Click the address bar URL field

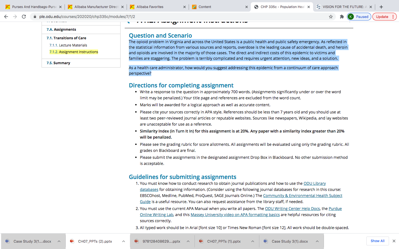(180, 17)
